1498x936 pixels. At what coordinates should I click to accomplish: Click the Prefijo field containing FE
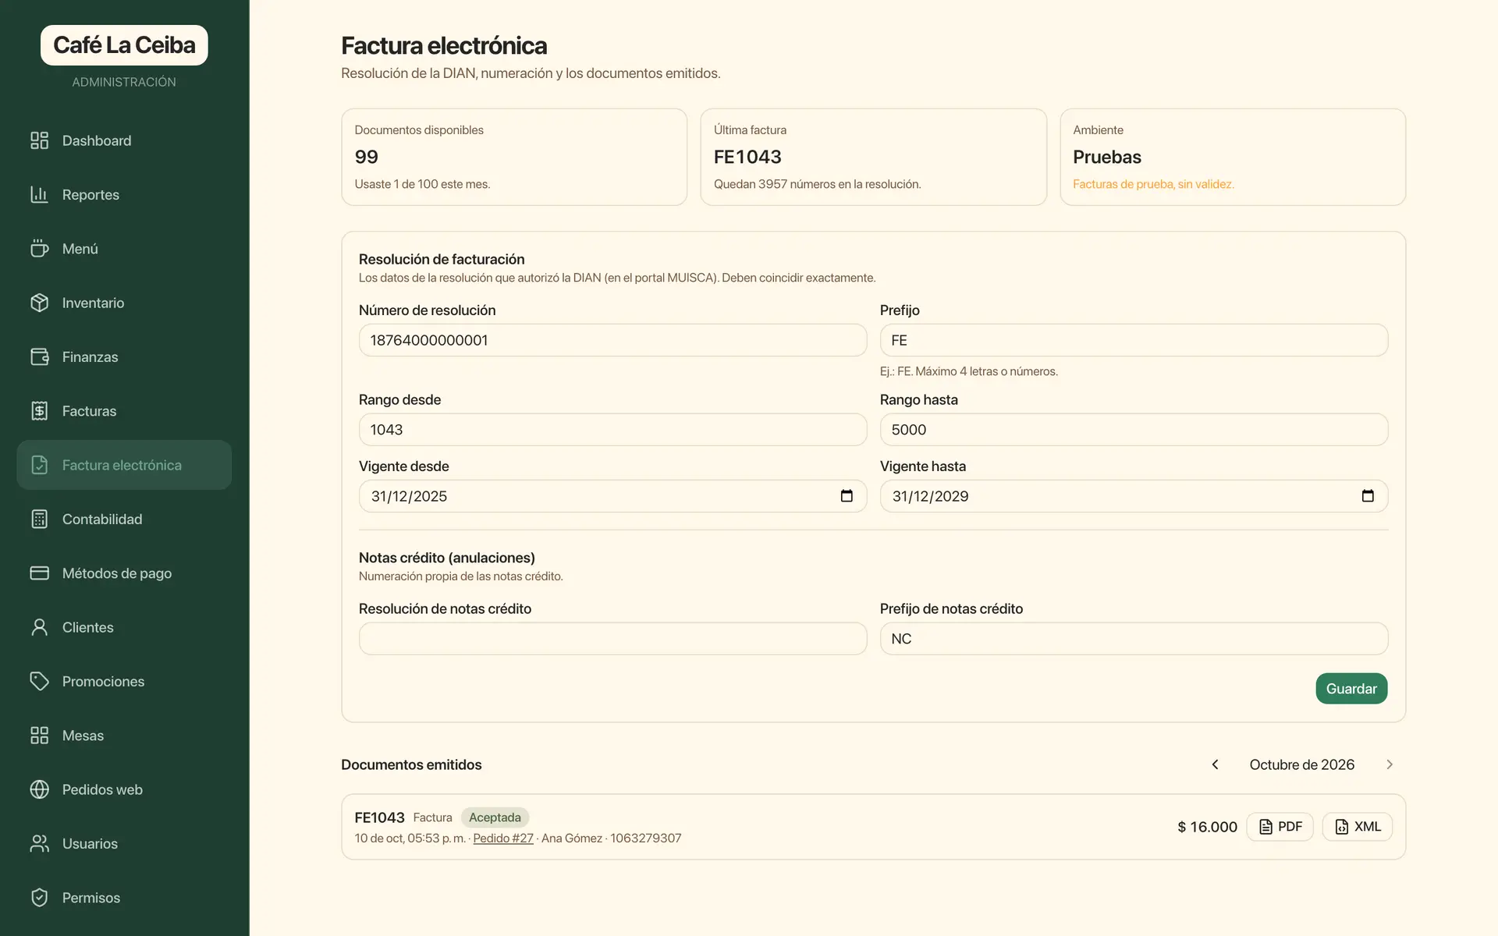coord(1134,340)
